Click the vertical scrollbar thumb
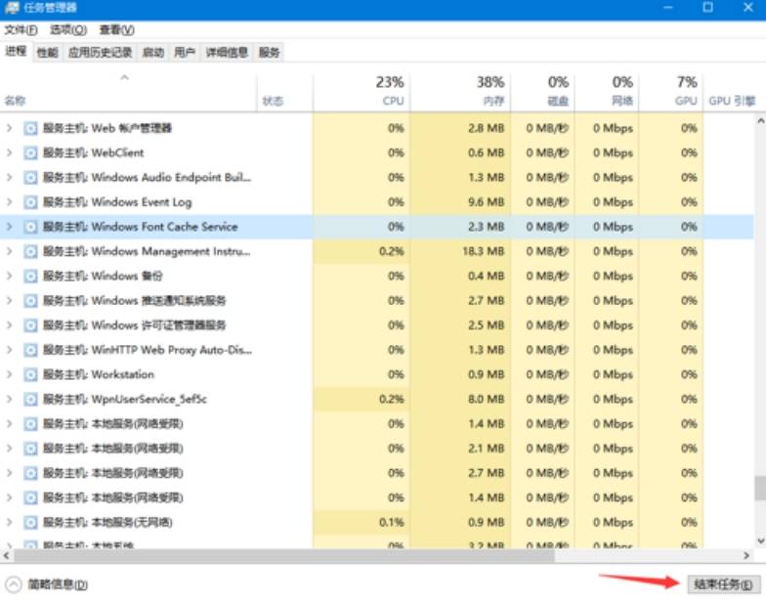The image size is (766, 601). click(759, 488)
